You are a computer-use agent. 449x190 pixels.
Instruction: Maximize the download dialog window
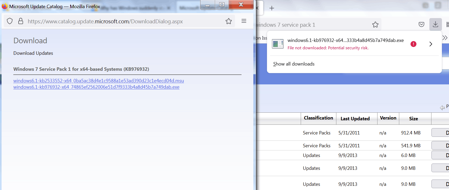point(222,5)
